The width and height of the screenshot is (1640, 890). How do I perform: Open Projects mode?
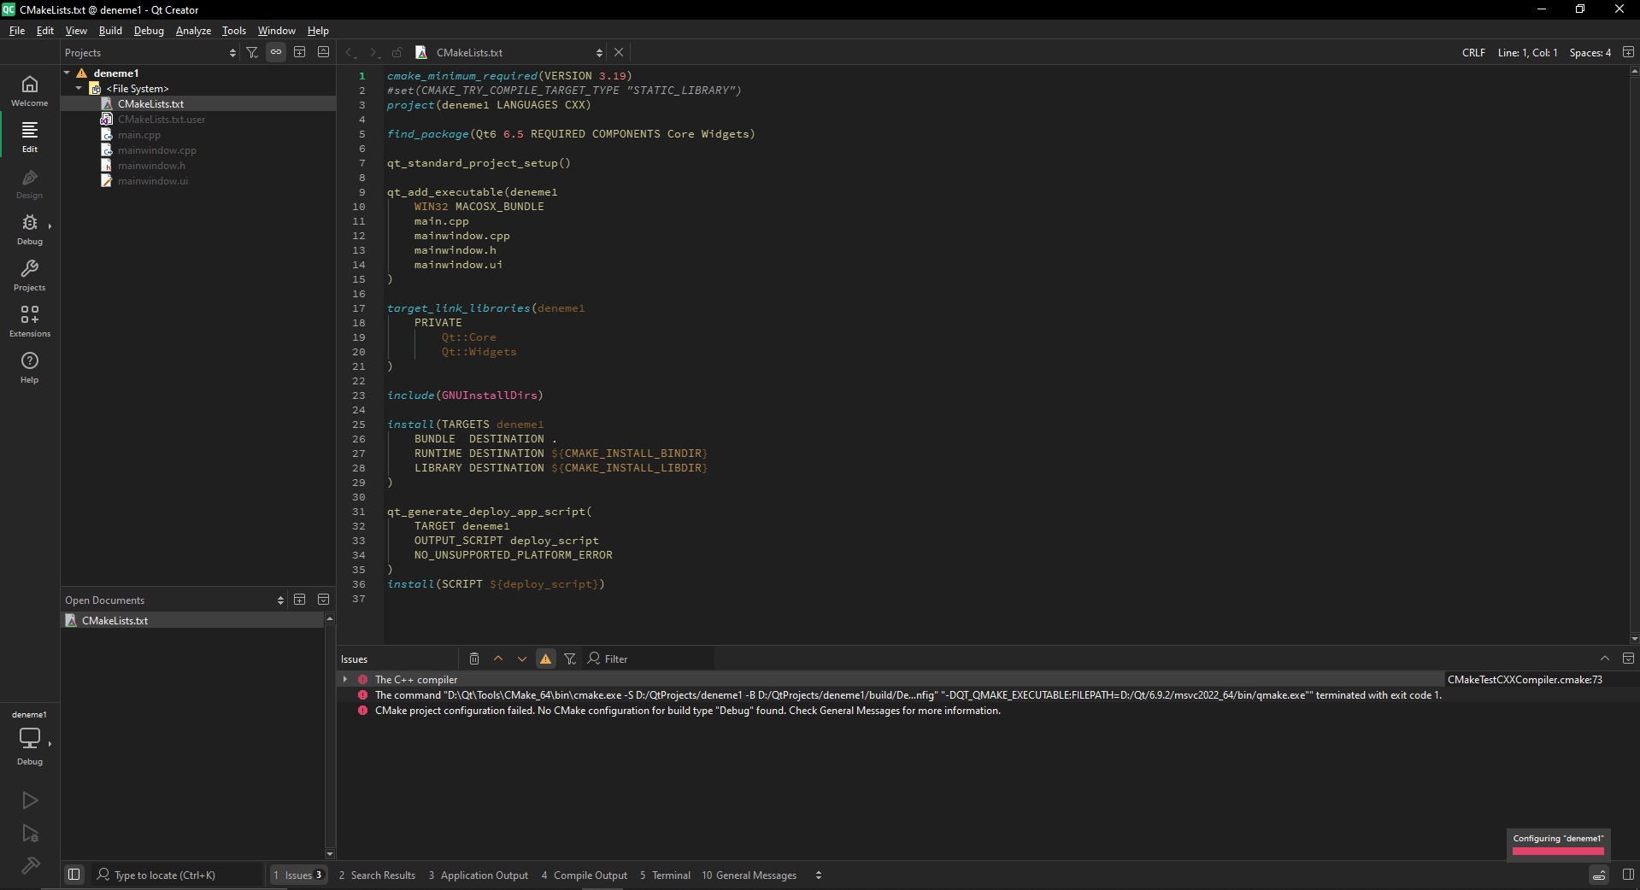point(30,275)
